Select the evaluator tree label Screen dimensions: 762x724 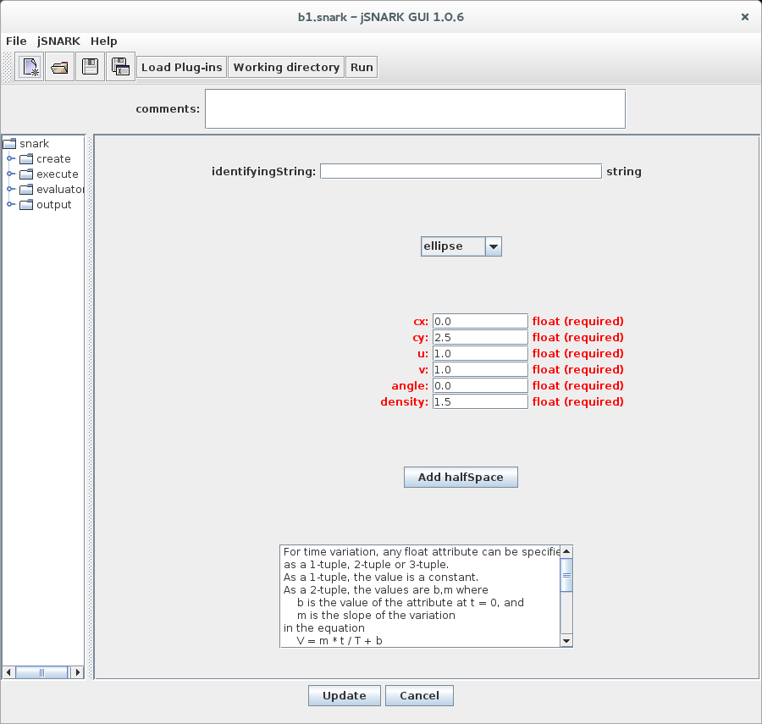coord(60,189)
